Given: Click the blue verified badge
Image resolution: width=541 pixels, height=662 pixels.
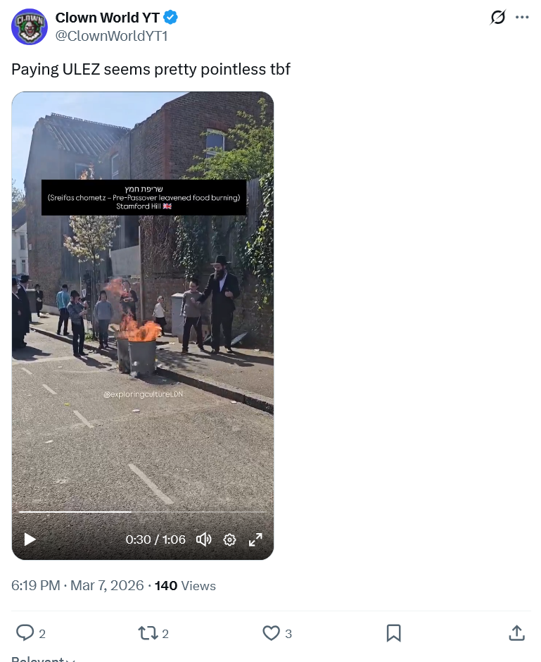Looking at the screenshot, I should point(170,18).
